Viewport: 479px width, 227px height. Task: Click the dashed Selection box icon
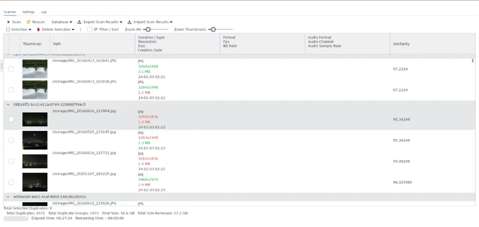pos(8,30)
